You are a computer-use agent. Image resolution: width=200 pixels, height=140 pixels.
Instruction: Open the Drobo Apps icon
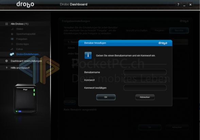[12, 44]
